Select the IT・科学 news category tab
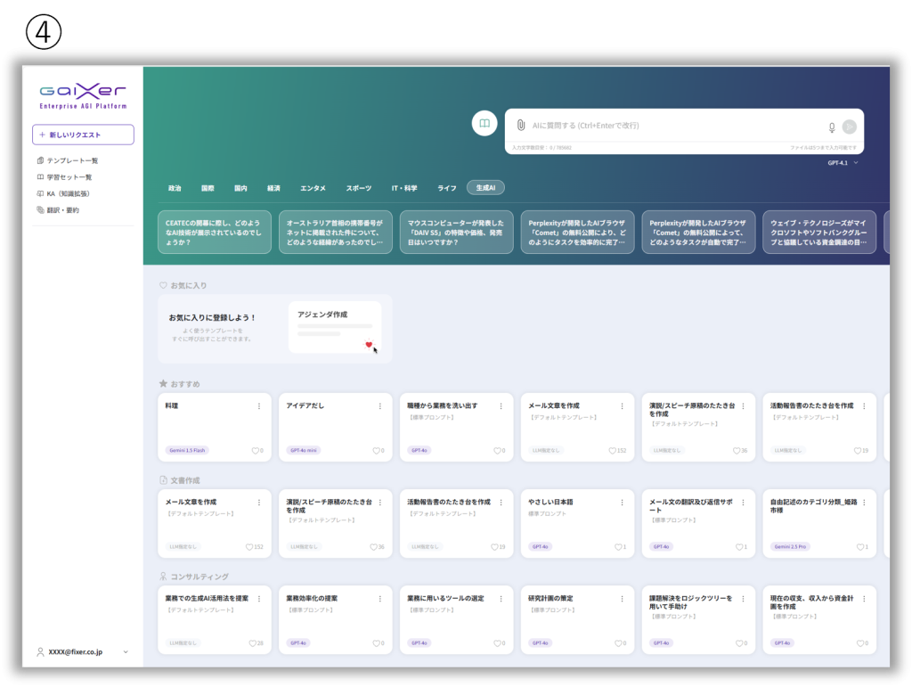This screenshot has width=912, height=687. pyautogui.click(x=404, y=188)
